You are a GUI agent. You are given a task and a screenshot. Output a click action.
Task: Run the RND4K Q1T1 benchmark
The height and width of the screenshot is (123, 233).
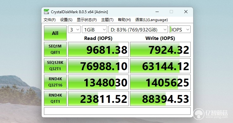coord(55,98)
